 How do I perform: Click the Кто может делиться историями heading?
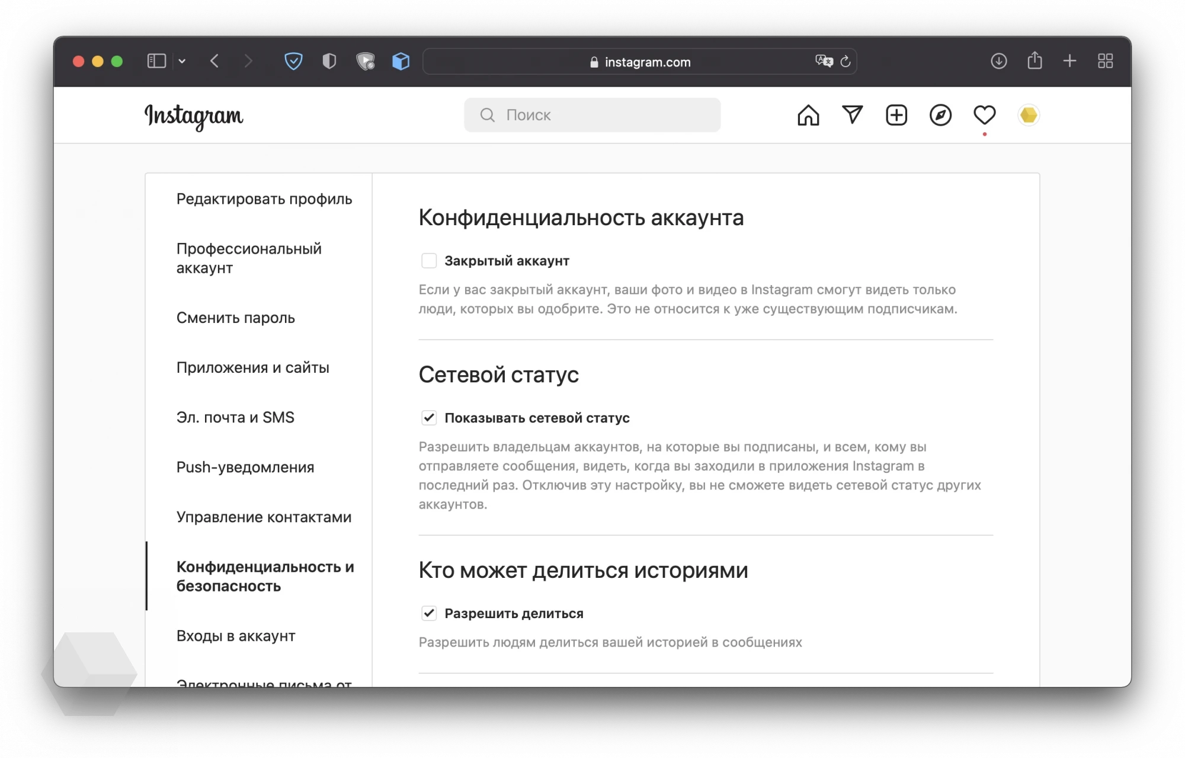(583, 571)
